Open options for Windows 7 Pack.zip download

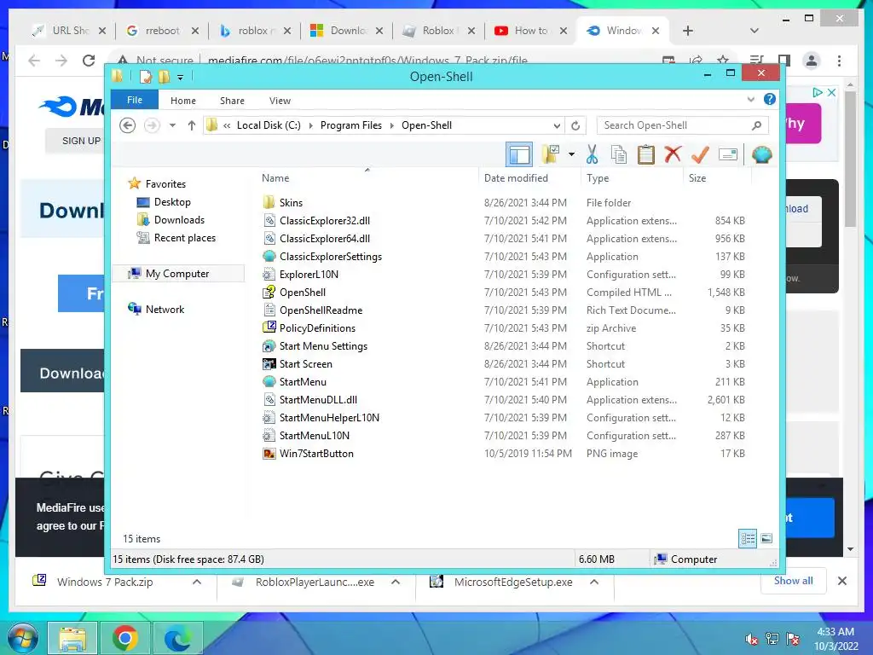pyautogui.click(x=197, y=582)
